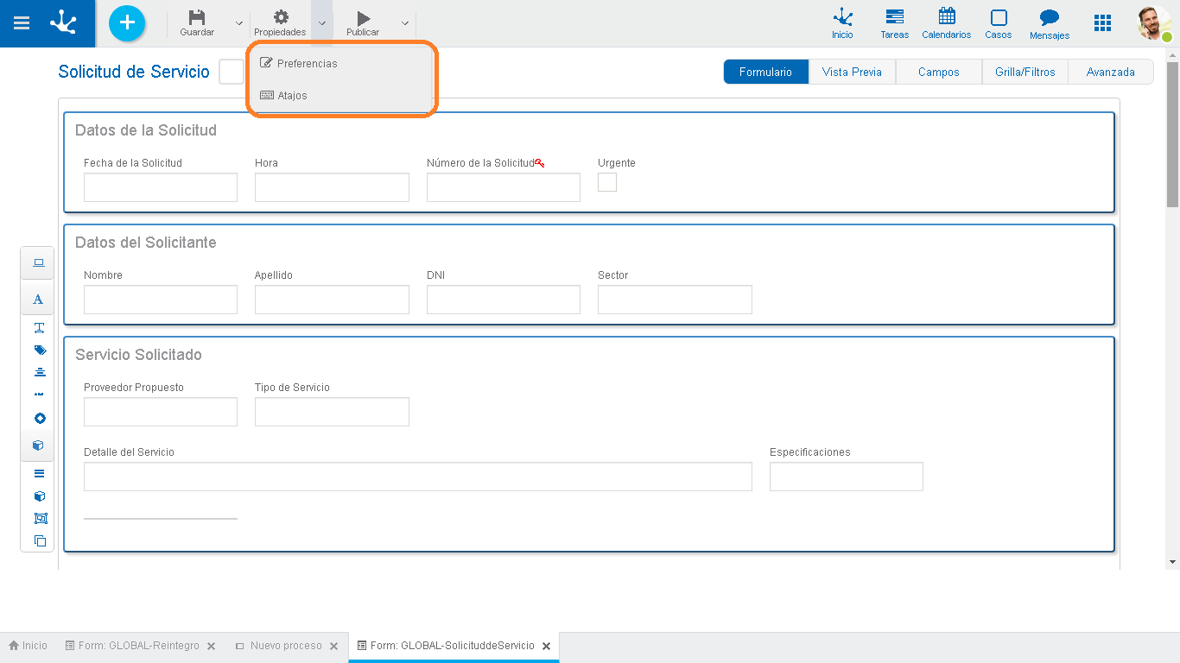Expand the Guardar dropdown arrow
The image size is (1180, 663).
pyautogui.click(x=239, y=23)
